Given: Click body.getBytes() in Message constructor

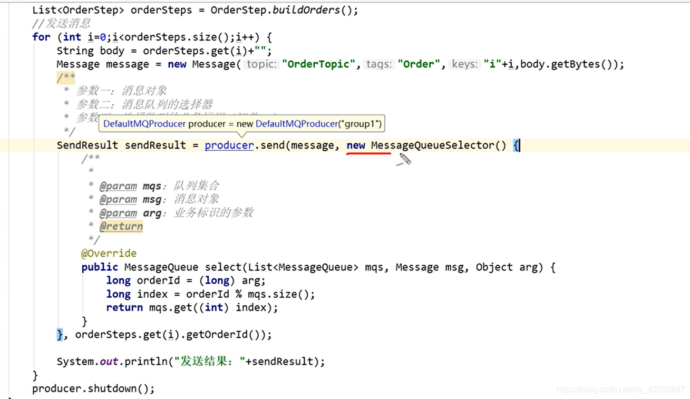Looking at the screenshot, I should click(x=567, y=64).
